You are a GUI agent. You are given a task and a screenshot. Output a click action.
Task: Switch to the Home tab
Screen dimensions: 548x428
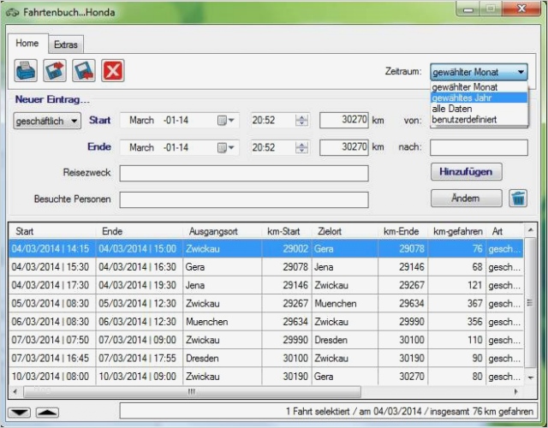(x=27, y=44)
